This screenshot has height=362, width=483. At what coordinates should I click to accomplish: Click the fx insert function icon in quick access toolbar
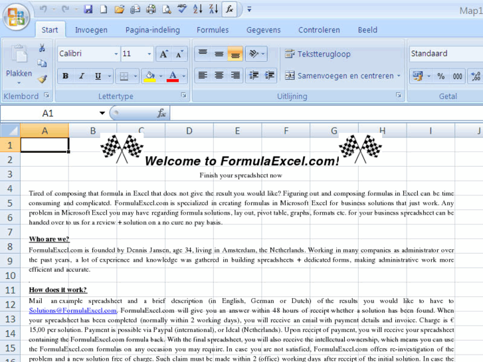pos(229,9)
